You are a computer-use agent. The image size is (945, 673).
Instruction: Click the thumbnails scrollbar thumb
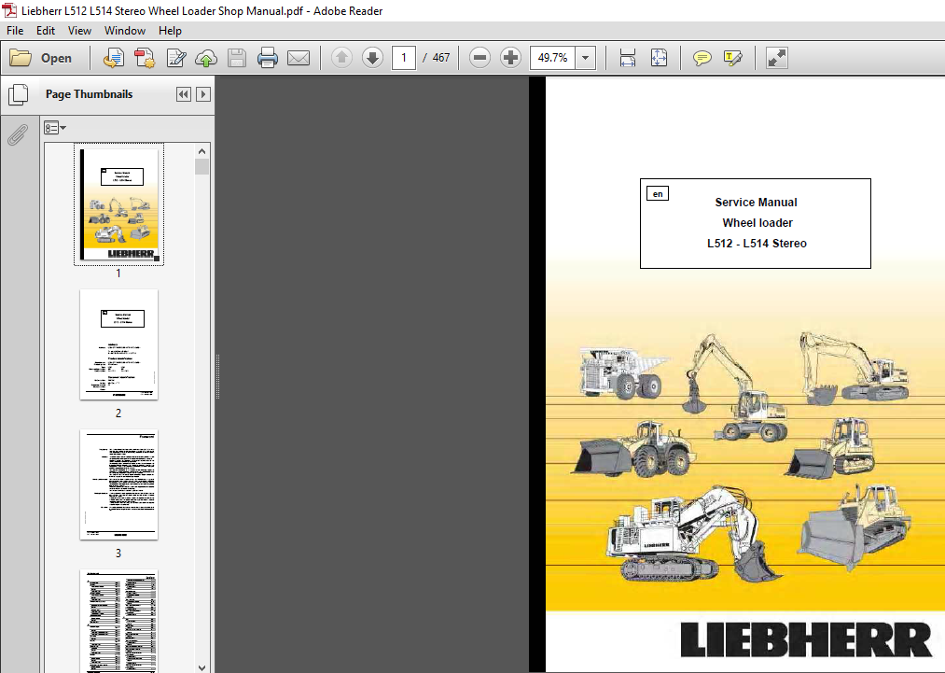(202, 167)
